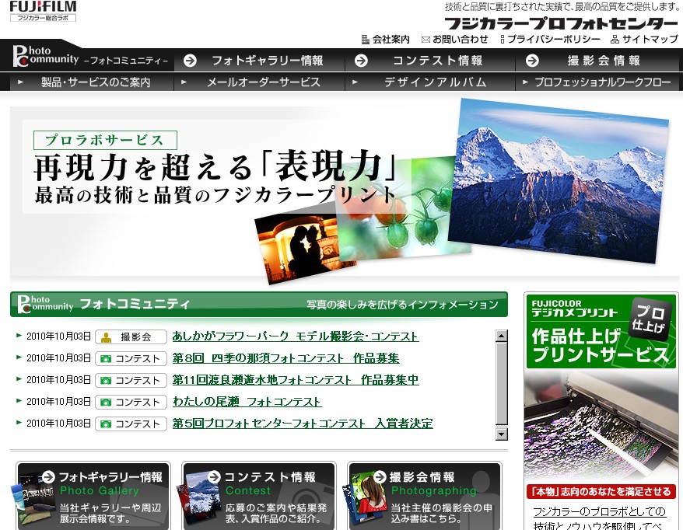Open the フォトギャラリー情報 menu item
This screenshot has width=683, height=530.
[257, 61]
